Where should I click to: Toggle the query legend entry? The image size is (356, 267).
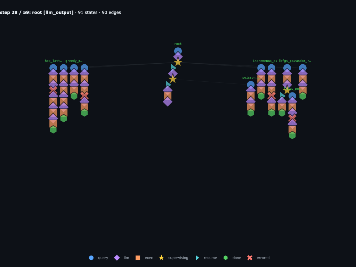click(98, 258)
